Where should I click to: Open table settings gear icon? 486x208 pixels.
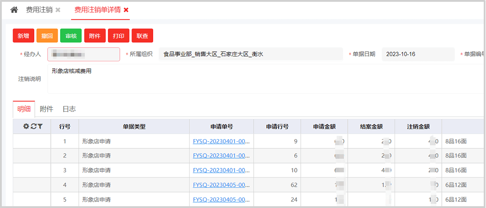26,126
